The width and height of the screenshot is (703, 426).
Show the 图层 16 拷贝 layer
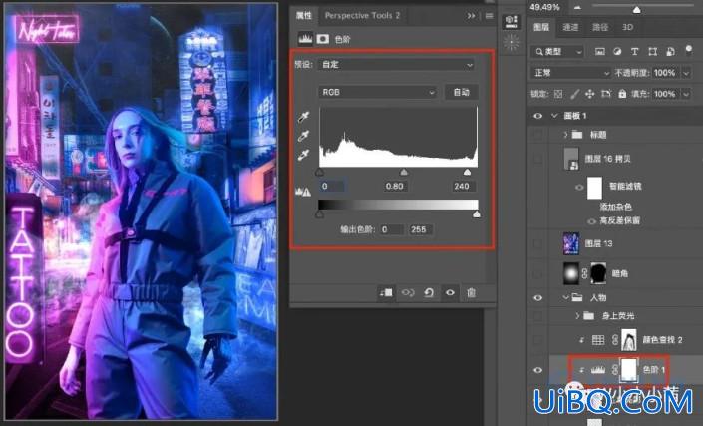click(x=538, y=159)
